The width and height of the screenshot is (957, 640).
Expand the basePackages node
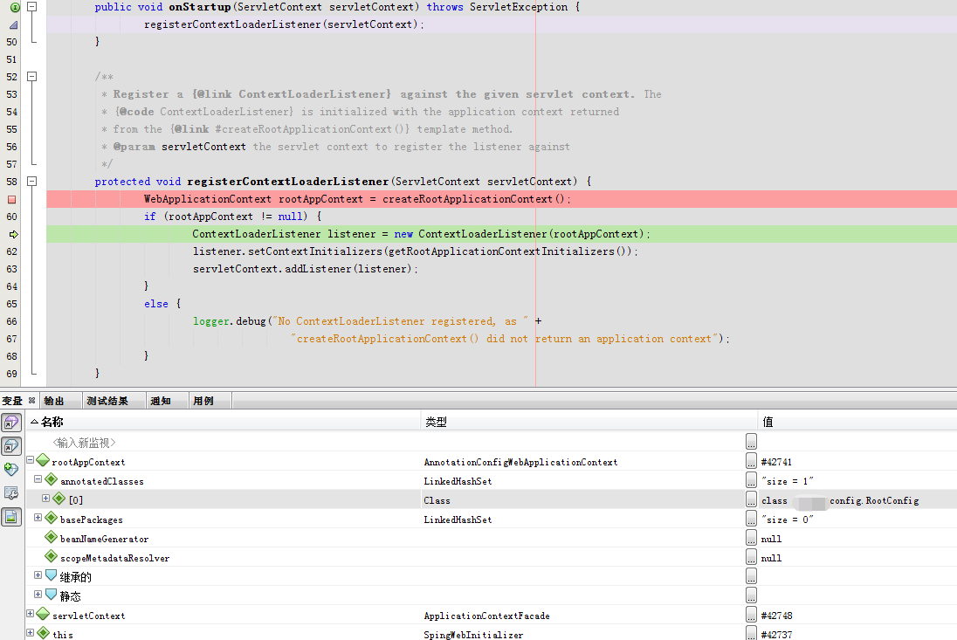coord(38,518)
